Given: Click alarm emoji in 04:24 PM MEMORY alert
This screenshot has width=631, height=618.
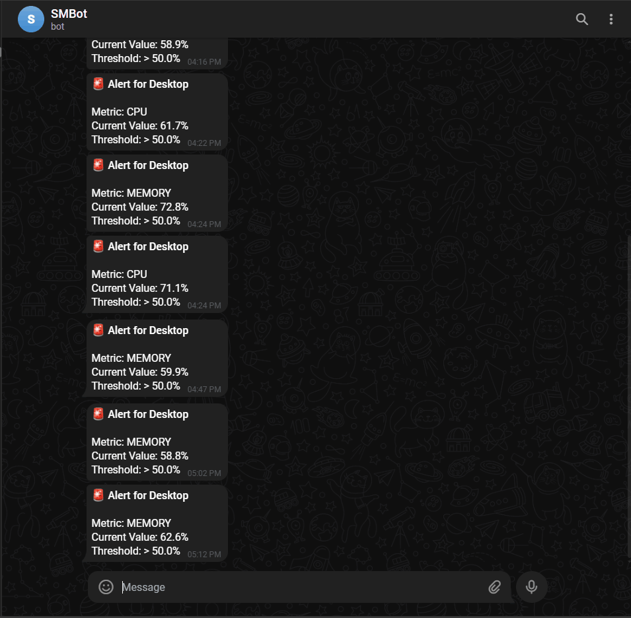Looking at the screenshot, I should click(x=98, y=165).
